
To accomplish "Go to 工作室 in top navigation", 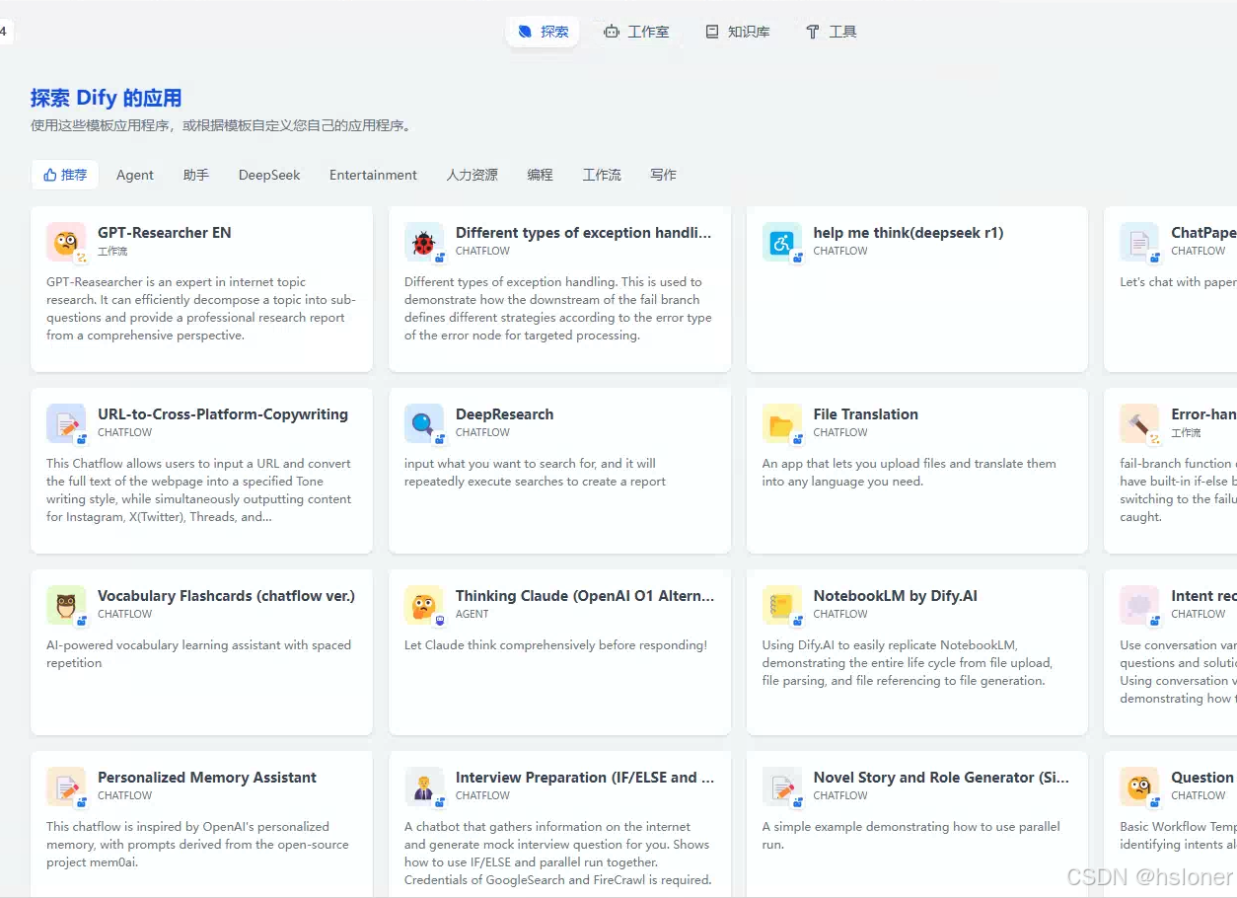I will pyautogui.click(x=636, y=32).
